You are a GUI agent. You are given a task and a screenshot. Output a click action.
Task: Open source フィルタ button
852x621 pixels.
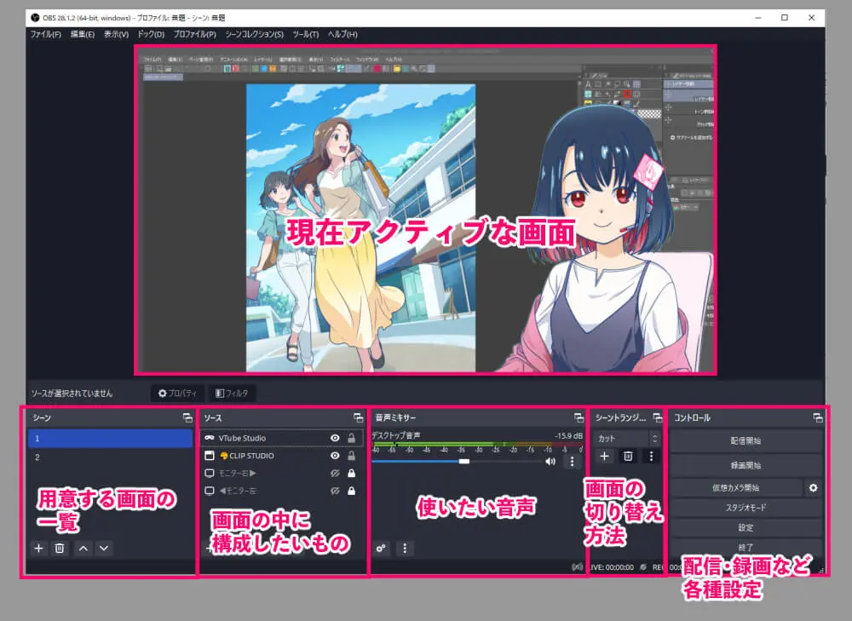pos(232,393)
